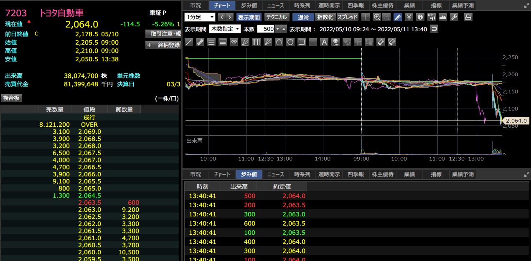Switch chart mode to 指数化
The image size is (531, 261).
[x=325, y=17]
